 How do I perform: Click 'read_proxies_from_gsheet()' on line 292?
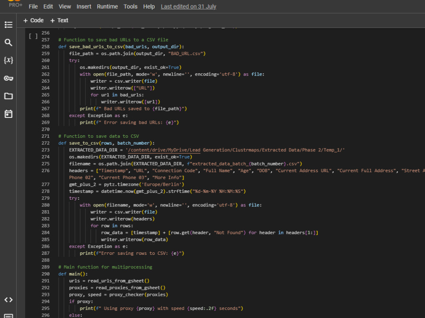130,288
